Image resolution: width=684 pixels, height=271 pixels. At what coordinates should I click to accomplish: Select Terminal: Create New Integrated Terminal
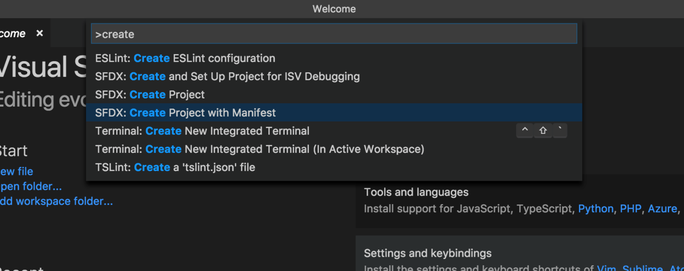tap(202, 131)
